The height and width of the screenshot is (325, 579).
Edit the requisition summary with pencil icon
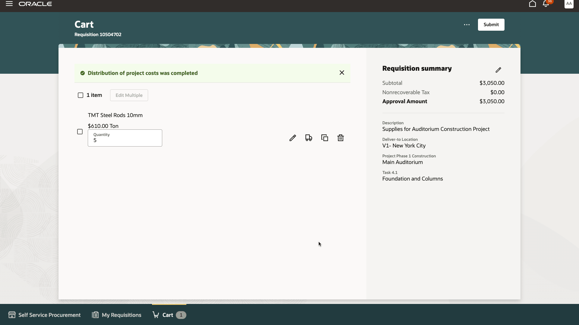(x=498, y=70)
